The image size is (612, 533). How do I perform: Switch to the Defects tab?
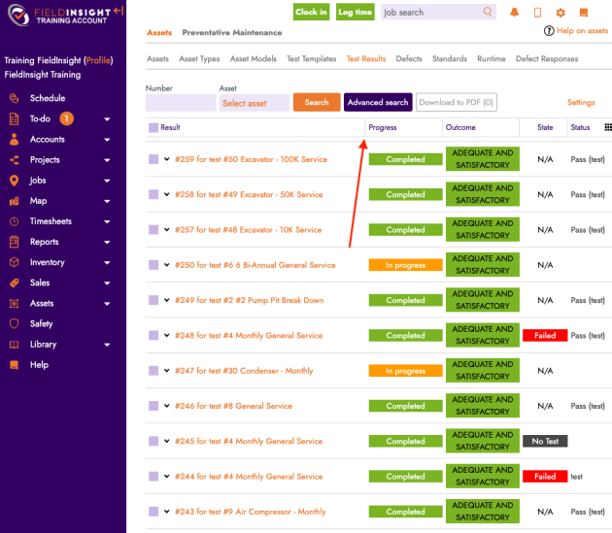[409, 59]
